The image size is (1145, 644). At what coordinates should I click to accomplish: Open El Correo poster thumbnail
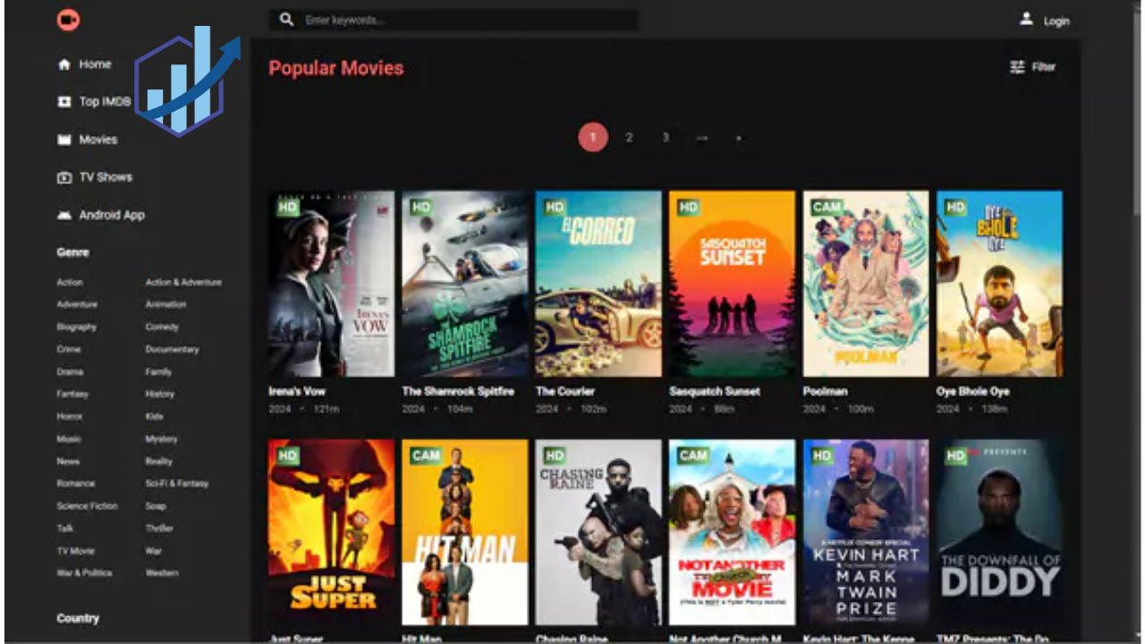(598, 284)
